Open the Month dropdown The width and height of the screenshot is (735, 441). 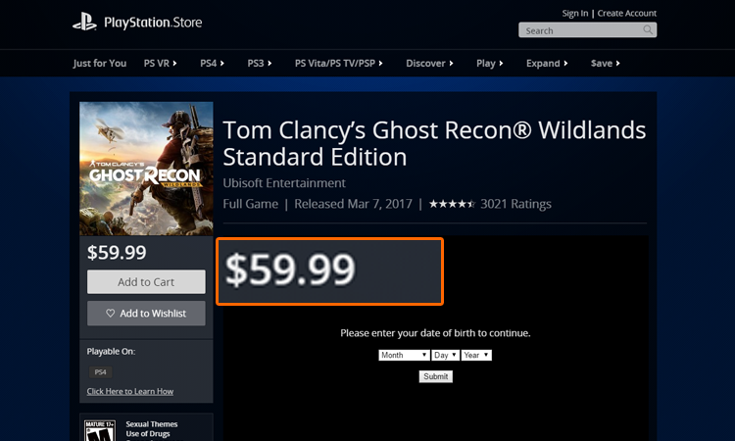(x=404, y=355)
